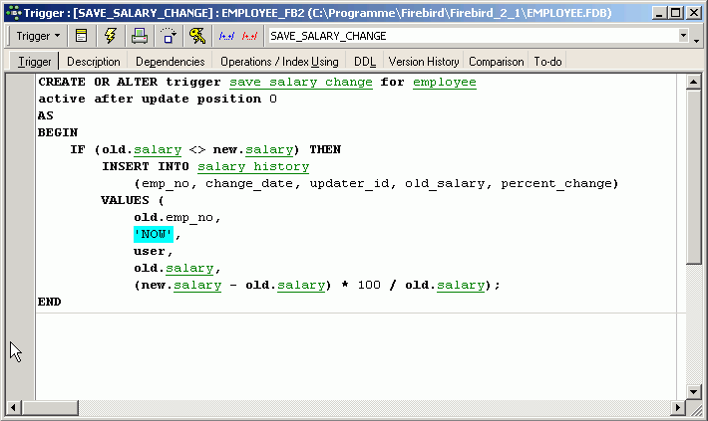Image resolution: width=708 pixels, height=421 pixels.
Task: Click the red uncomment block icon
Action: (x=249, y=36)
